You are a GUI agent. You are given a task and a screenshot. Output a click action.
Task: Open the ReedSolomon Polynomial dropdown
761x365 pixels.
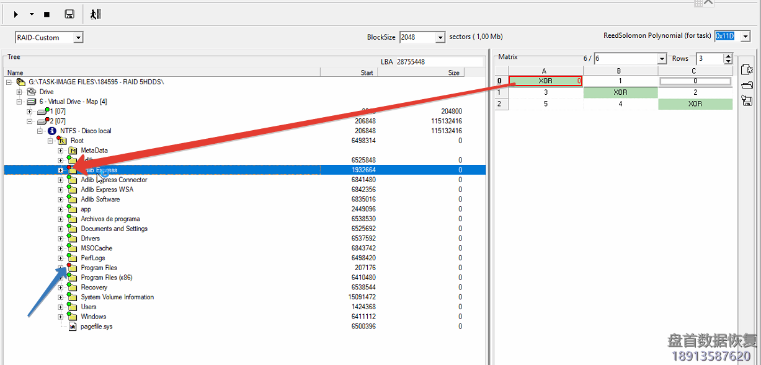(746, 36)
